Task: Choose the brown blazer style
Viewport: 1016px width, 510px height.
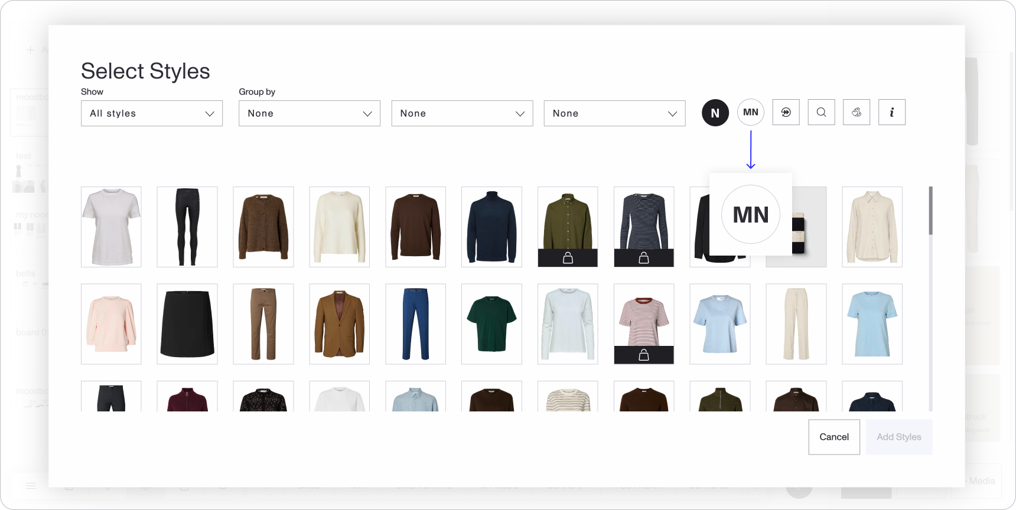Action: click(x=339, y=323)
